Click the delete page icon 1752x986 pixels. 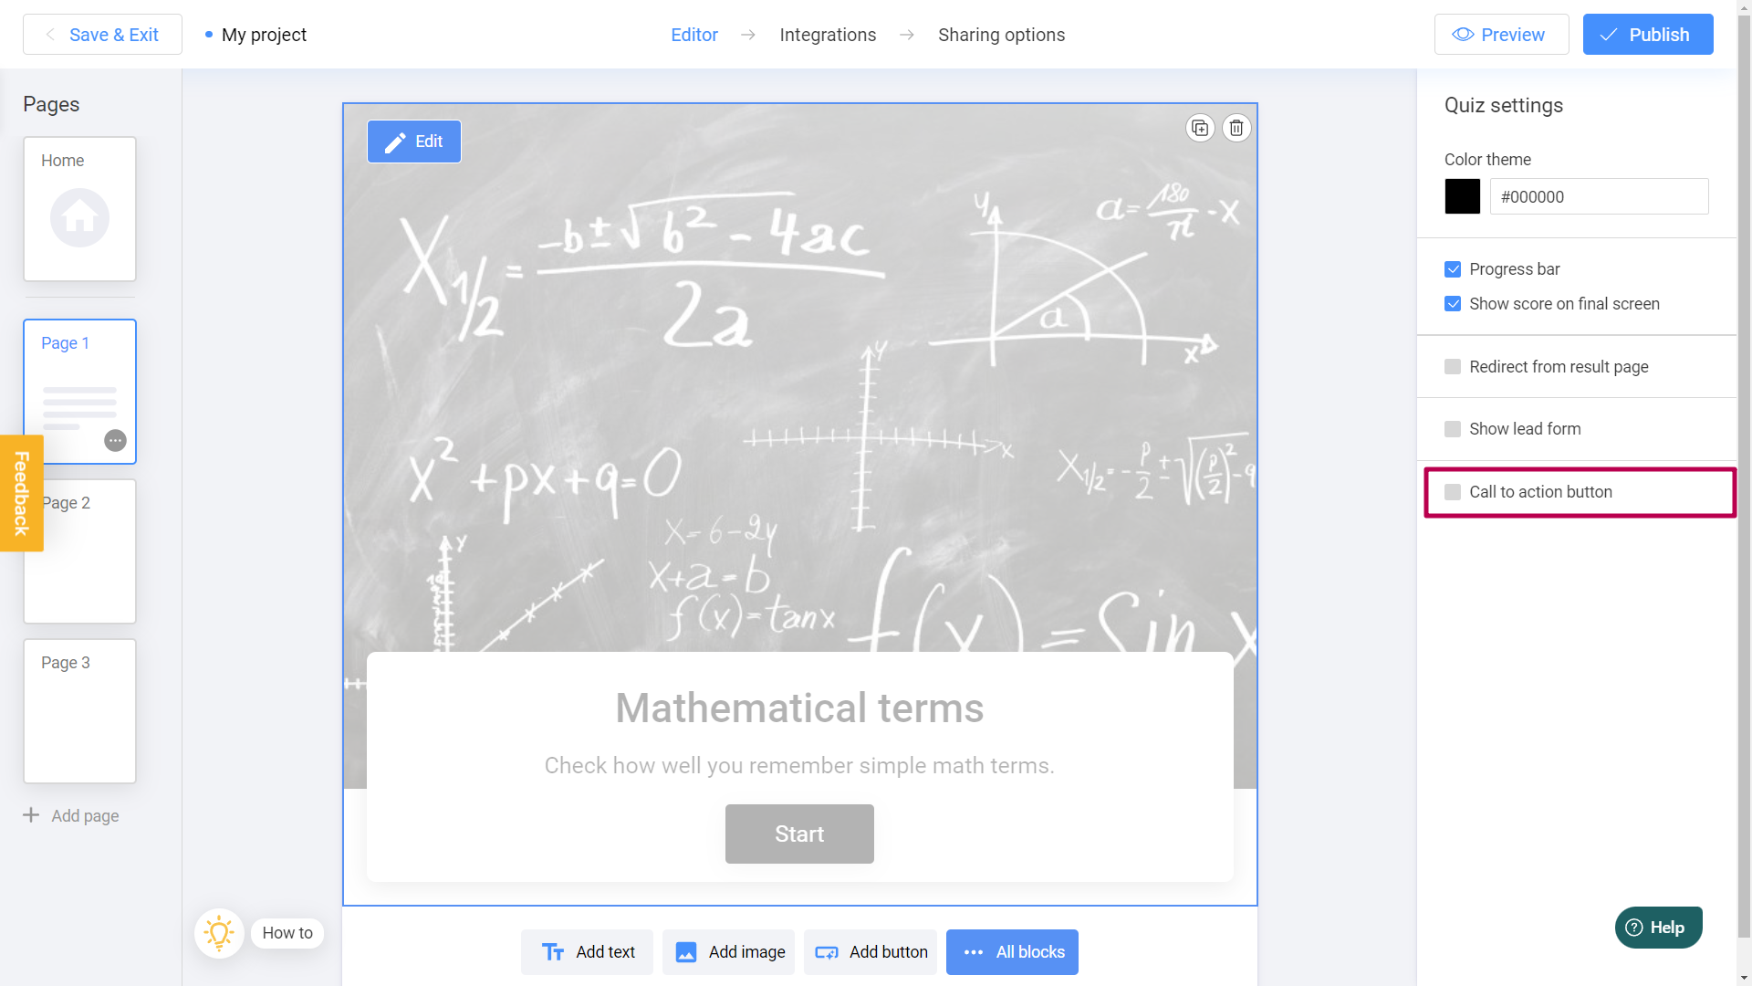pos(1236,128)
